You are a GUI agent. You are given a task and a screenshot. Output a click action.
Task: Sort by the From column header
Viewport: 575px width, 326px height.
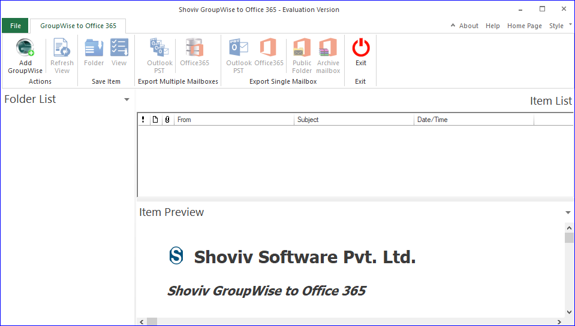click(x=234, y=120)
